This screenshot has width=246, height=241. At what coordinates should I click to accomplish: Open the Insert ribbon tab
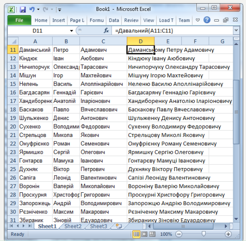59,20
